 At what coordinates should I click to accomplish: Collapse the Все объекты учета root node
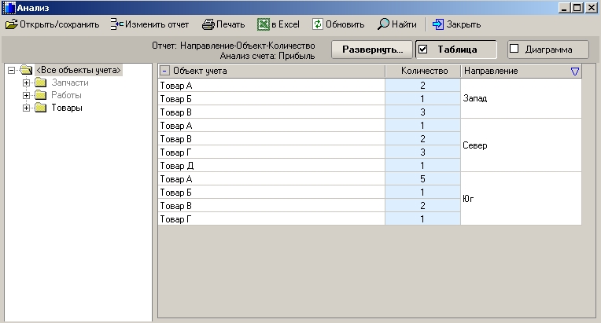[11, 71]
